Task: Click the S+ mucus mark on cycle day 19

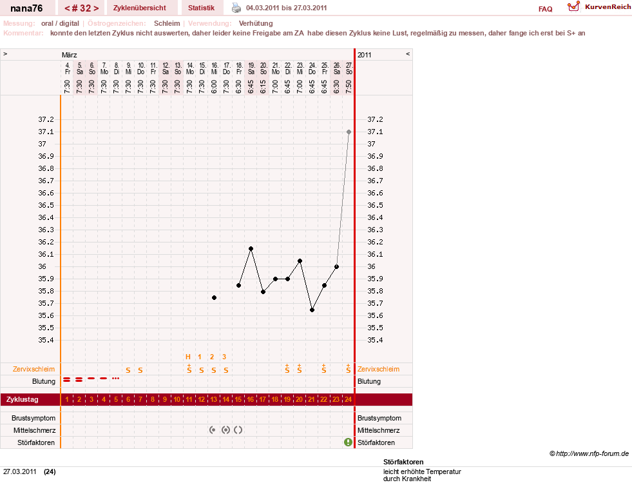Action: point(287,368)
